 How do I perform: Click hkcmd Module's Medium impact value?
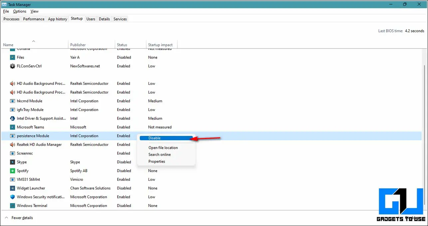click(155, 101)
